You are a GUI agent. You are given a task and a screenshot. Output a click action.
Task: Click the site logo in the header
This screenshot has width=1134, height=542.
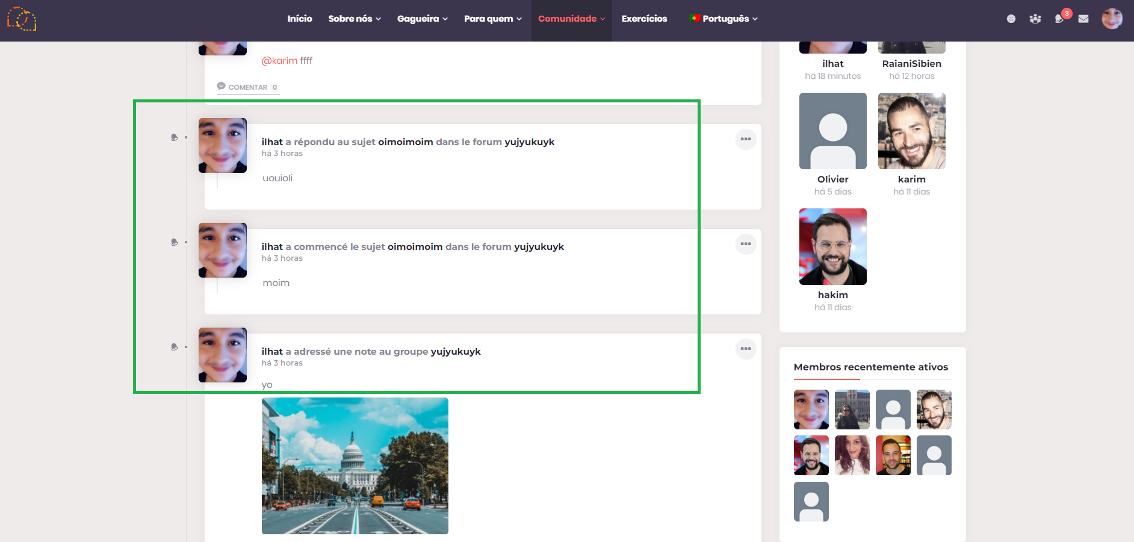coord(22,19)
